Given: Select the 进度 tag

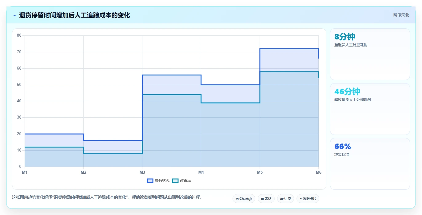Looking at the screenshot, I should coord(285,199).
